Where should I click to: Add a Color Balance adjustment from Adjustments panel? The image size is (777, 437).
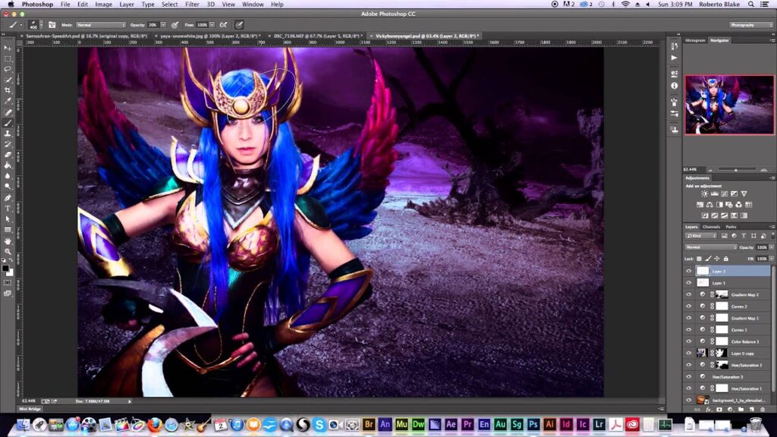709,205
